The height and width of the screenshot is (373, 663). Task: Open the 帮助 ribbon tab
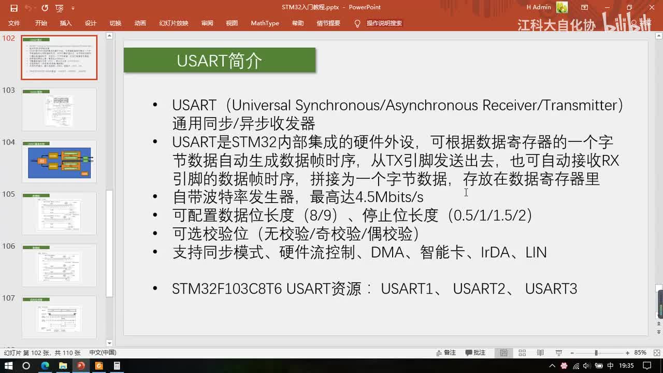coord(298,23)
